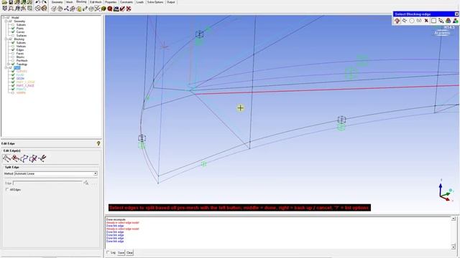Click the rectangle box-select icon in Select Blocking-edge toolbar

coord(433,21)
